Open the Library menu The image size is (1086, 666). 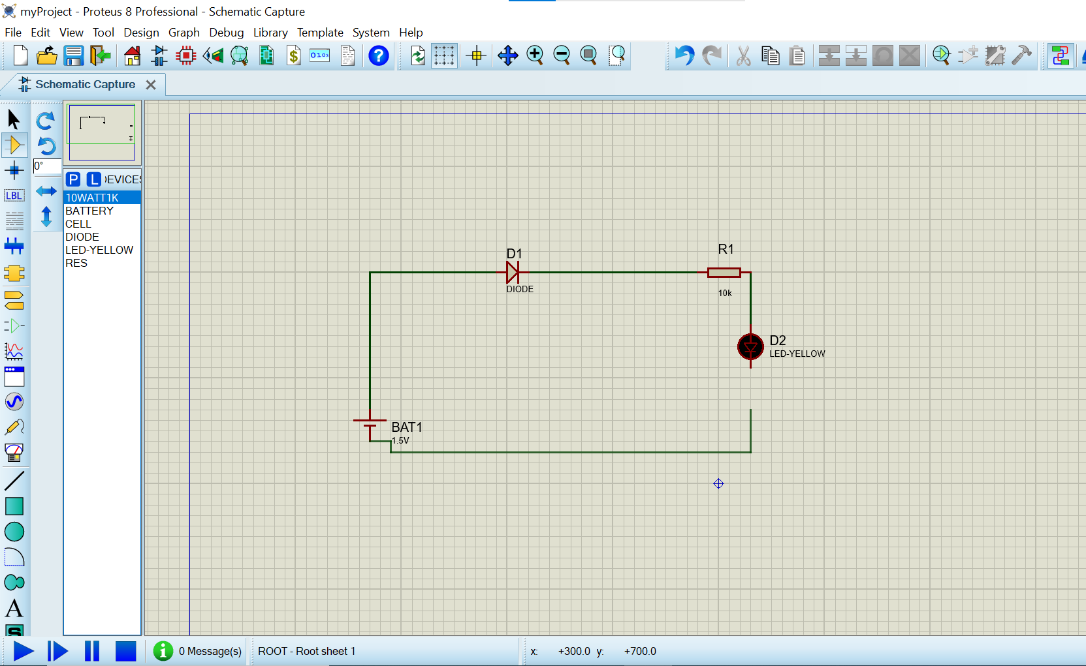270,33
